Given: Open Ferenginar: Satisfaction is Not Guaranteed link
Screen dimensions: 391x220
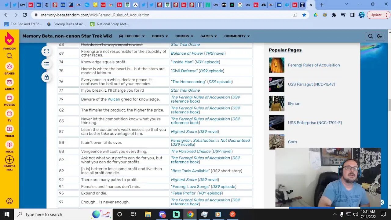Looking at the screenshot, I should [210, 141].
